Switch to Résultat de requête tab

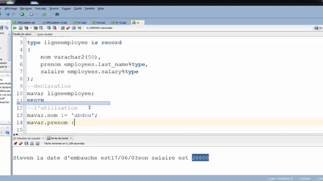[28, 138]
